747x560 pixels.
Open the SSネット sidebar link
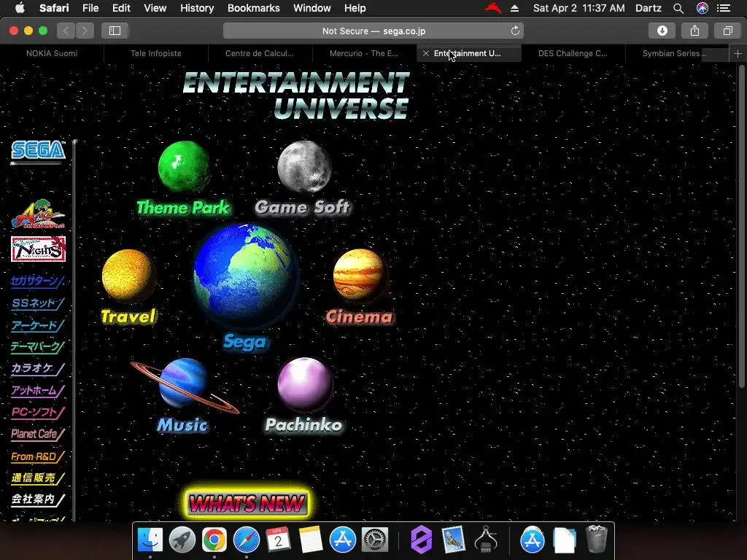click(x=37, y=303)
